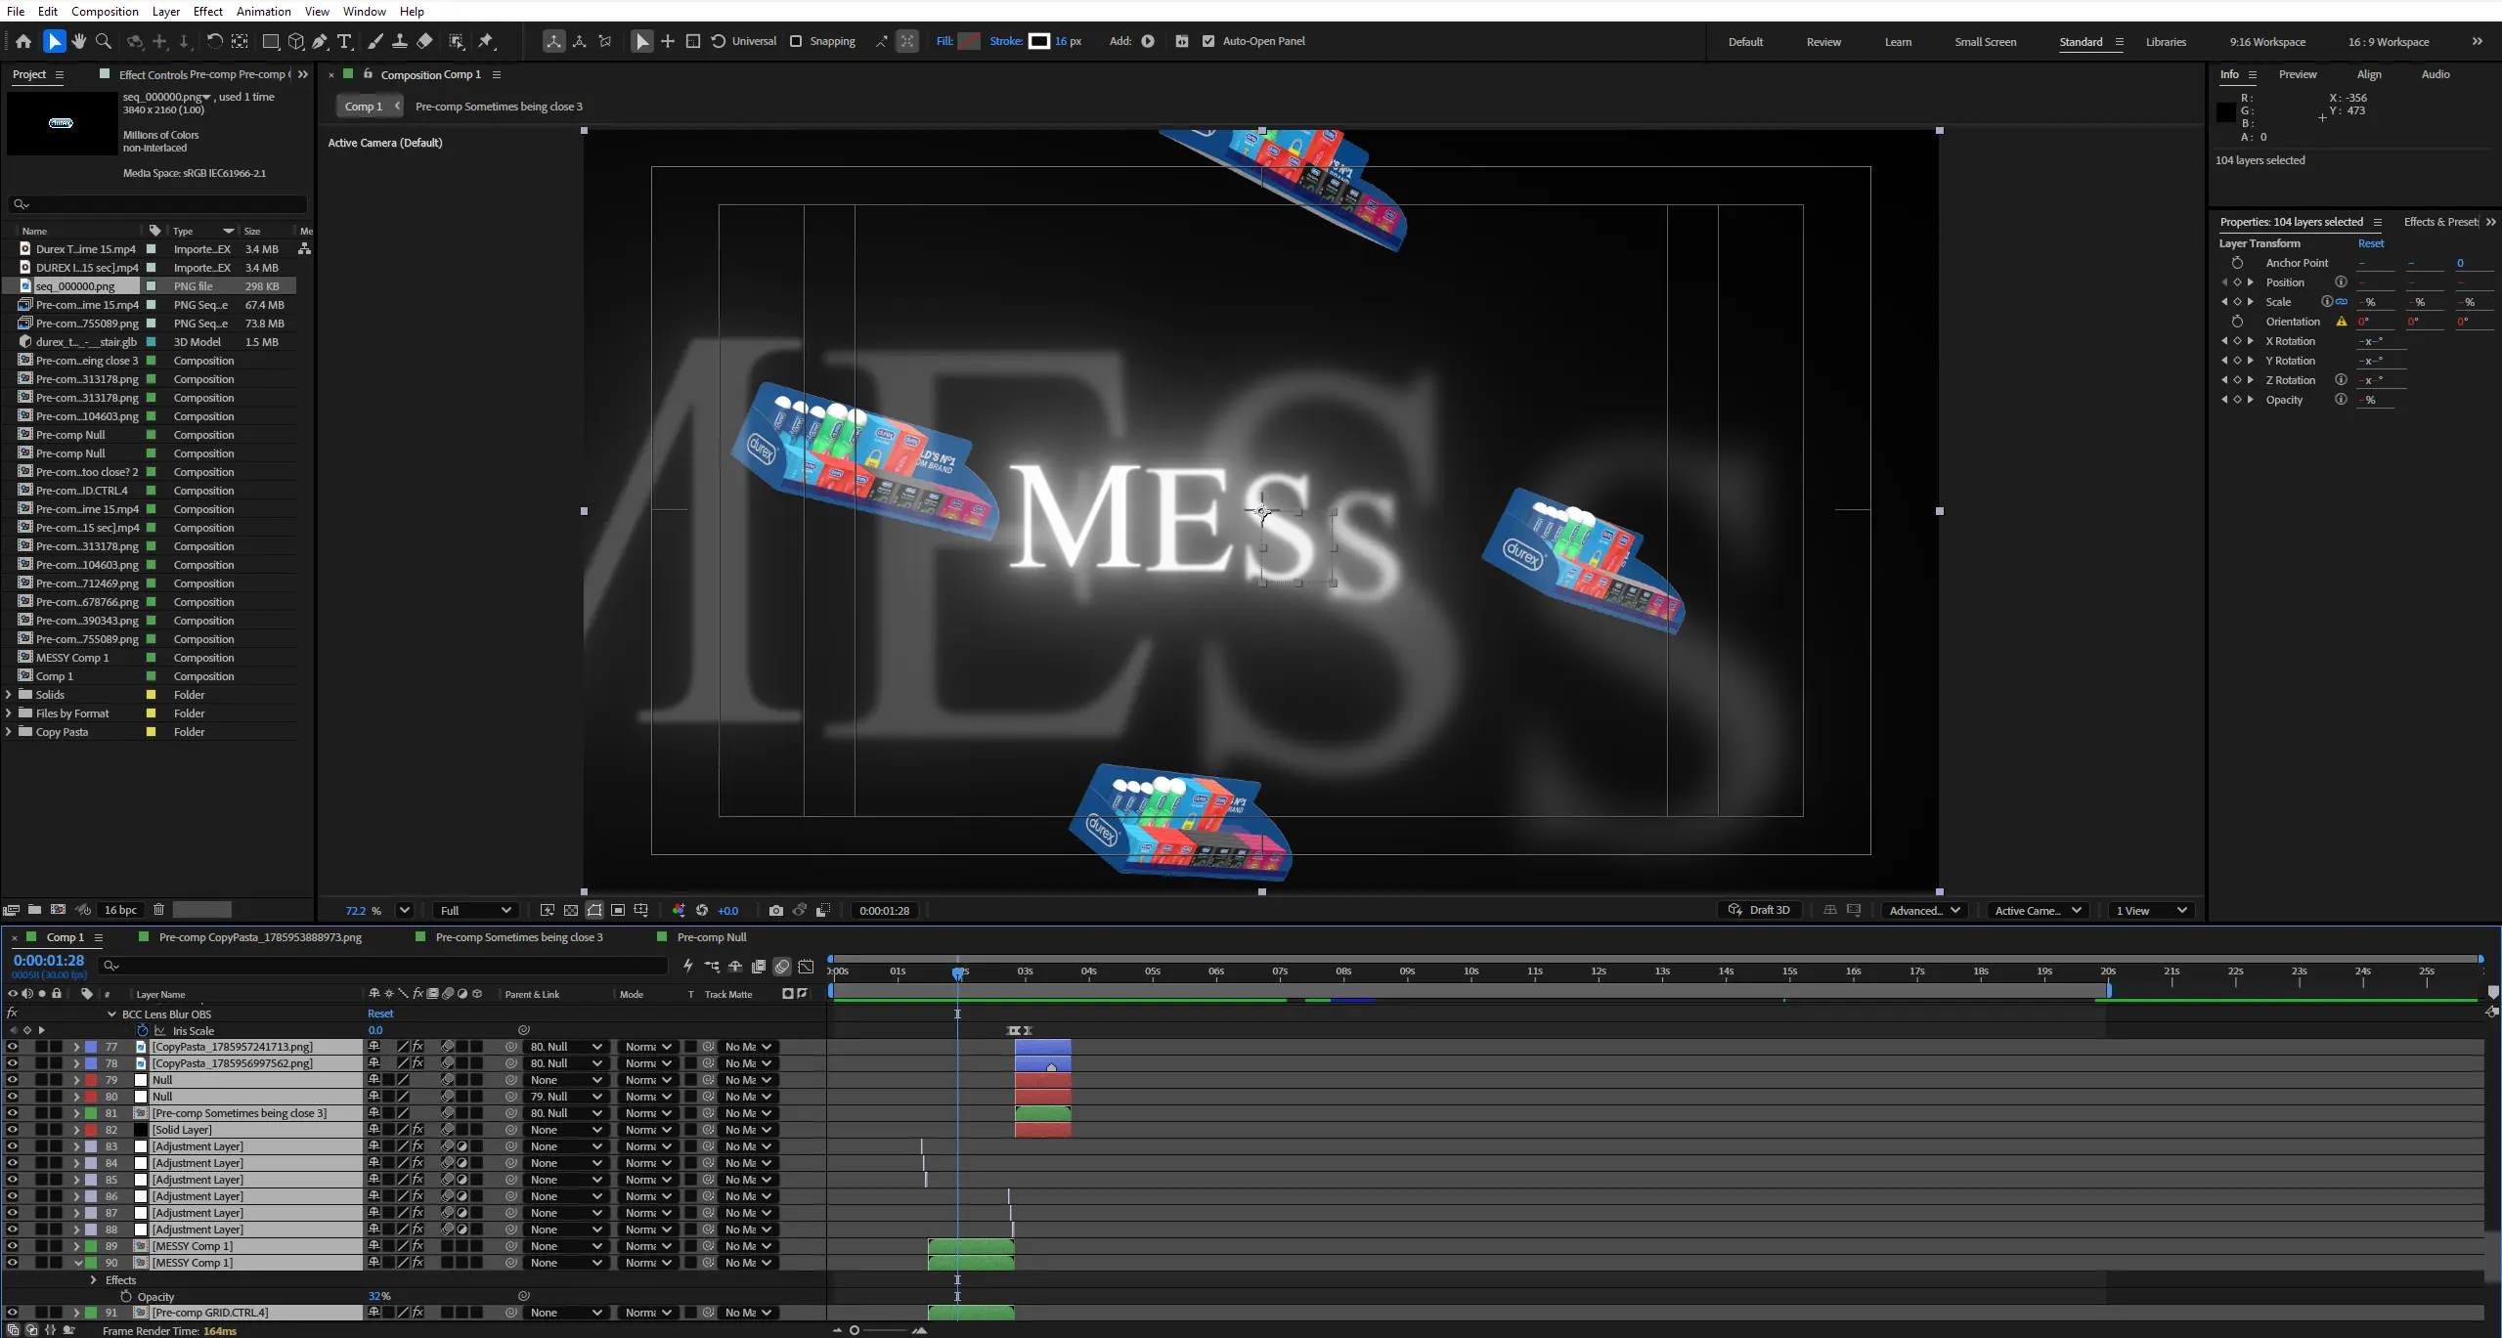
Task: Open the composition flowchart icon in Project panel
Action: [304, 249]
